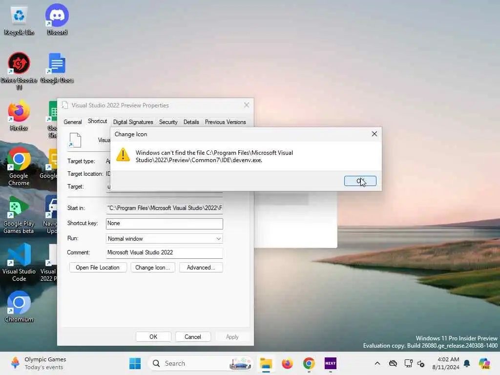Close the Visual Studio Properties window
Image resolution: width=500 pixels, height=375 pixels.
tap(247, 105)
